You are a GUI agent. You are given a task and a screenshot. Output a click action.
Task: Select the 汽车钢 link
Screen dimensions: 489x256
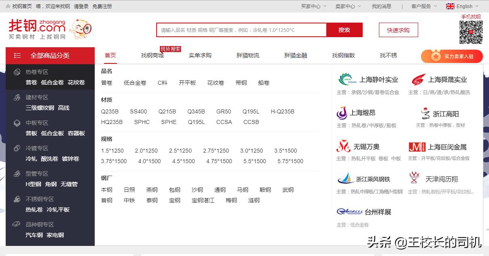click(x=34, y=235)
